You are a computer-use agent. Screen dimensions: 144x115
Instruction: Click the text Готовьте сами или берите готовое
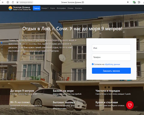(110, 105)
